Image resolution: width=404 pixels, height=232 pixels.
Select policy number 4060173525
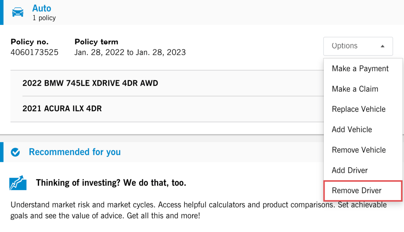click(34, 52)
